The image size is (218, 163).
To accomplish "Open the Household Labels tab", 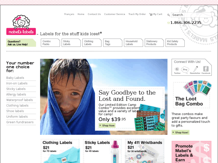I will (133, 43).
